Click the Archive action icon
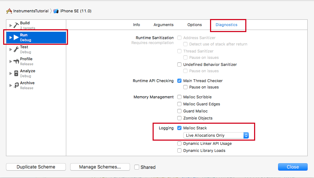 (16, 85)
